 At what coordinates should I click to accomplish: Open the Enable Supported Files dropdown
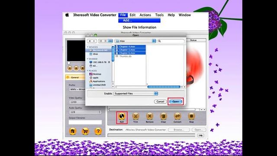pyautogui.click(x=135, y=94)
